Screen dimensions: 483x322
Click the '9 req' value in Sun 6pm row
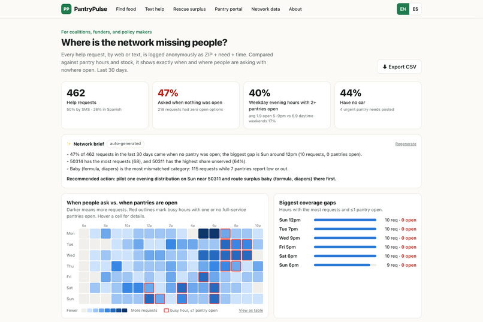pos(392,265)
